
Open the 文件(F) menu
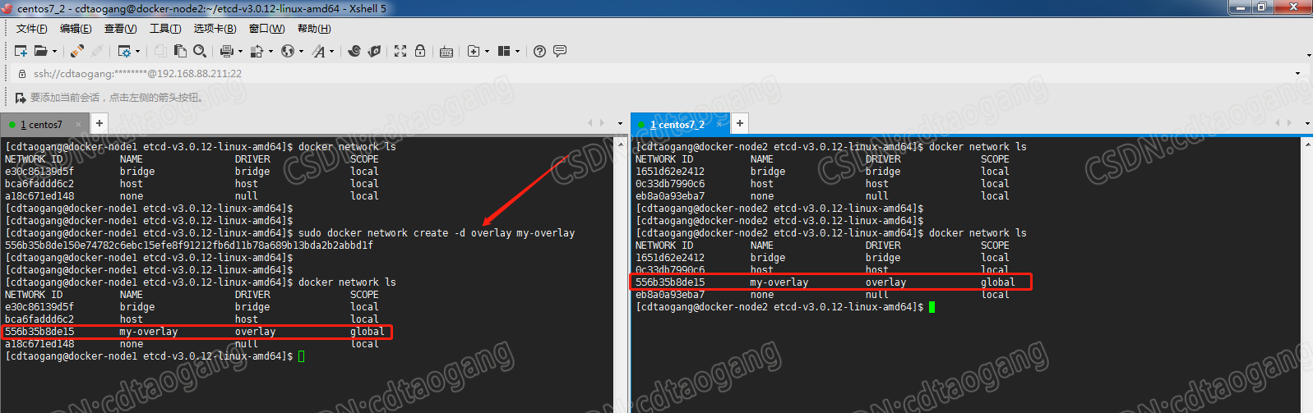tap(31, 29)
